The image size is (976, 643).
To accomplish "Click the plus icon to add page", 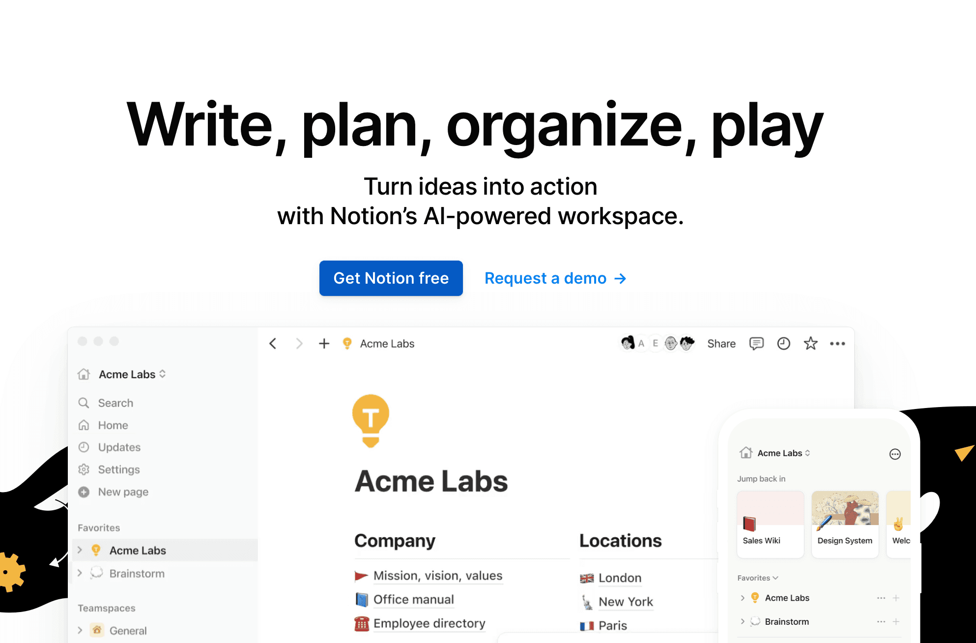I will tap(324, 344).
